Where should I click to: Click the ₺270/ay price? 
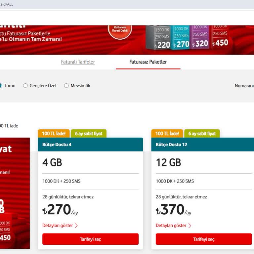60,209
